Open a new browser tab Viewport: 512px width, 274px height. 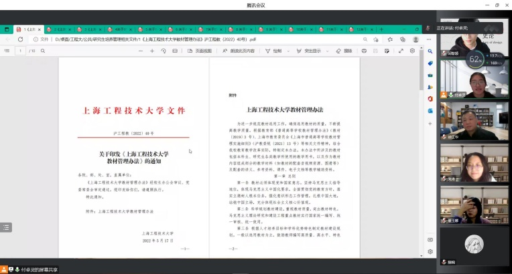381,29
